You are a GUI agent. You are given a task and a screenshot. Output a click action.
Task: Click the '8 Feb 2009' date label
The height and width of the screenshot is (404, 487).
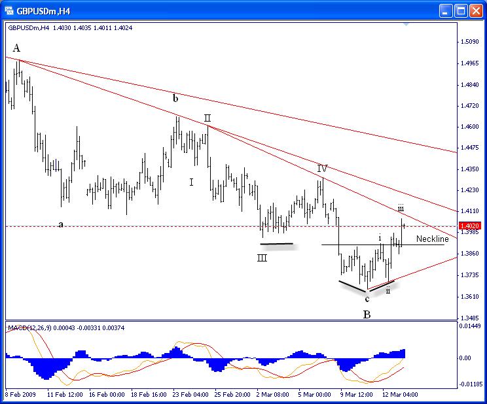(x=20, y=395)
